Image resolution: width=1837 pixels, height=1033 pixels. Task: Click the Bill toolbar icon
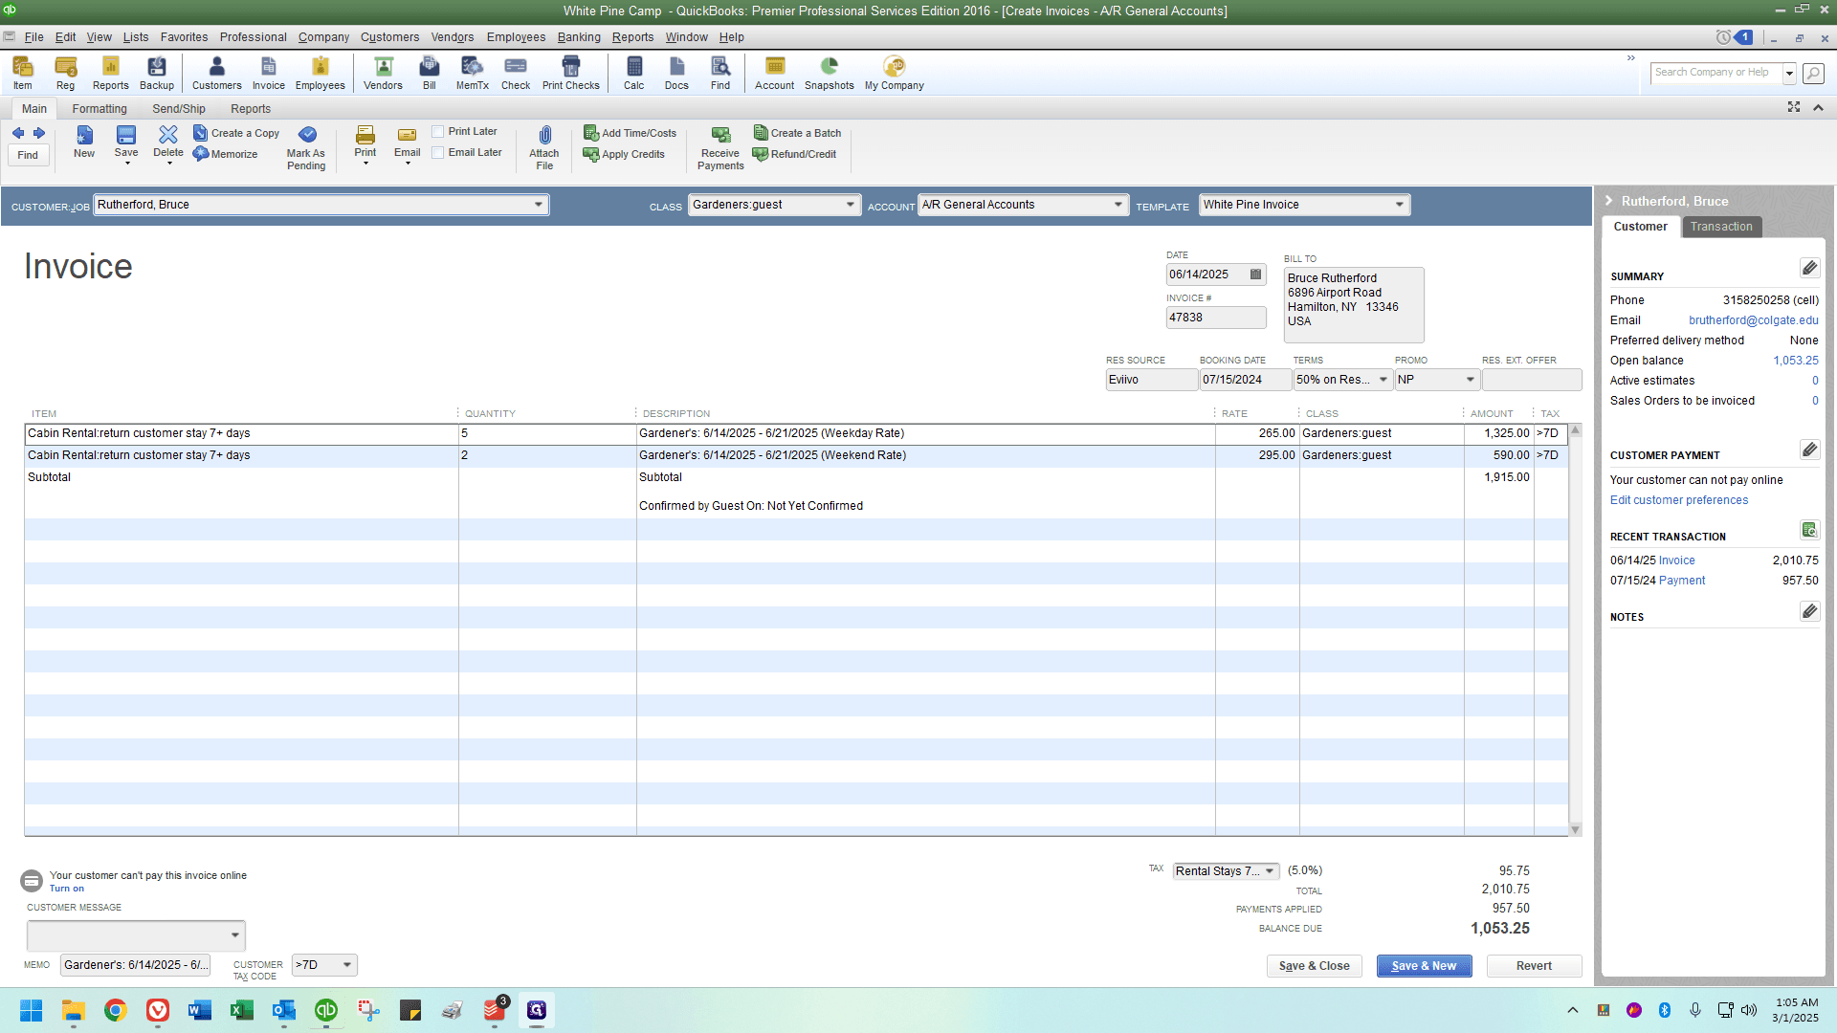click(x=430, y=73)
